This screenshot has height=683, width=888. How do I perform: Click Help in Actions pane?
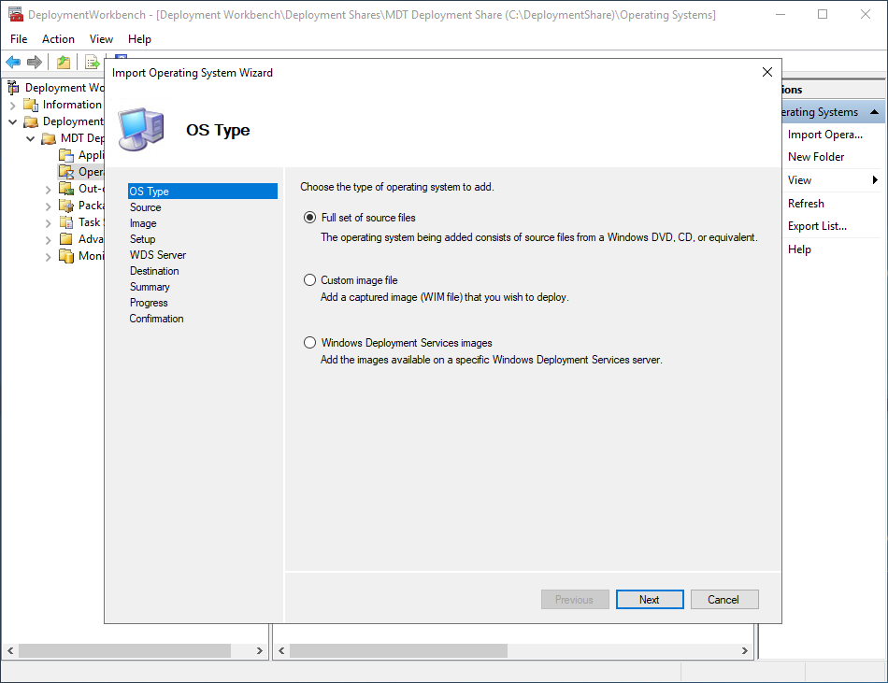click(x=799, y=249)
